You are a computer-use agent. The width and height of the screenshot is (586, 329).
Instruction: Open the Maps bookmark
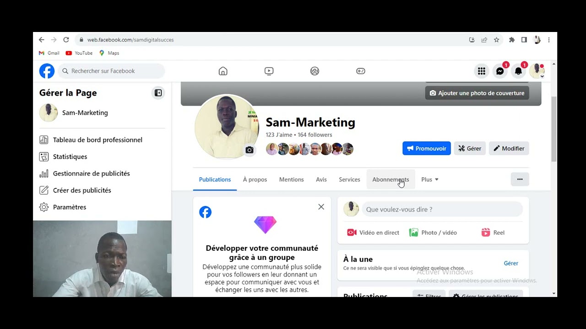(109, 53)
